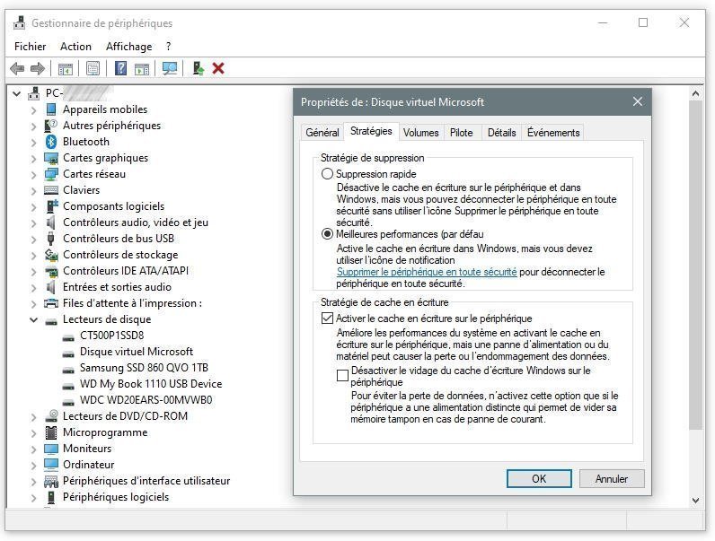Expand the Claviers tree node
The width and height of the screenshot is (715, 541).
tap(34, 190)
